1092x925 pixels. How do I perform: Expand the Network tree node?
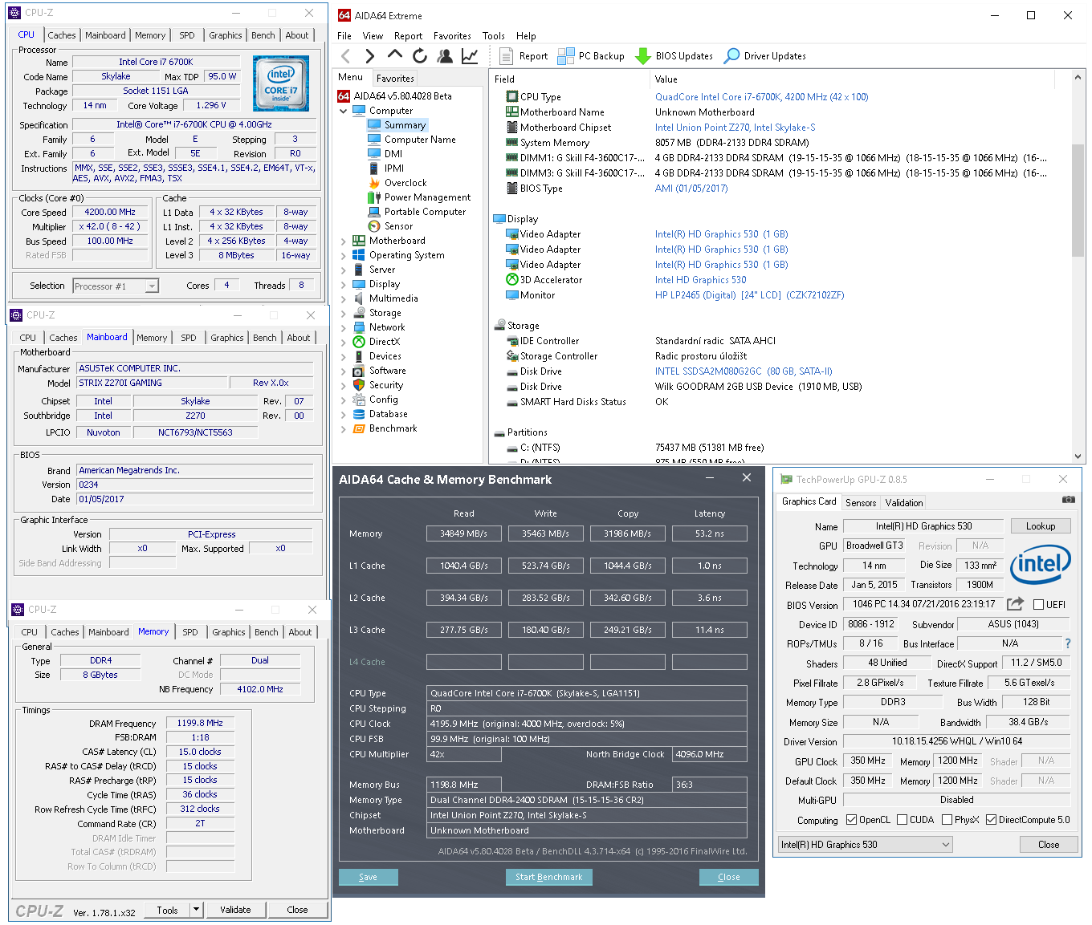[x=344, y=327]
